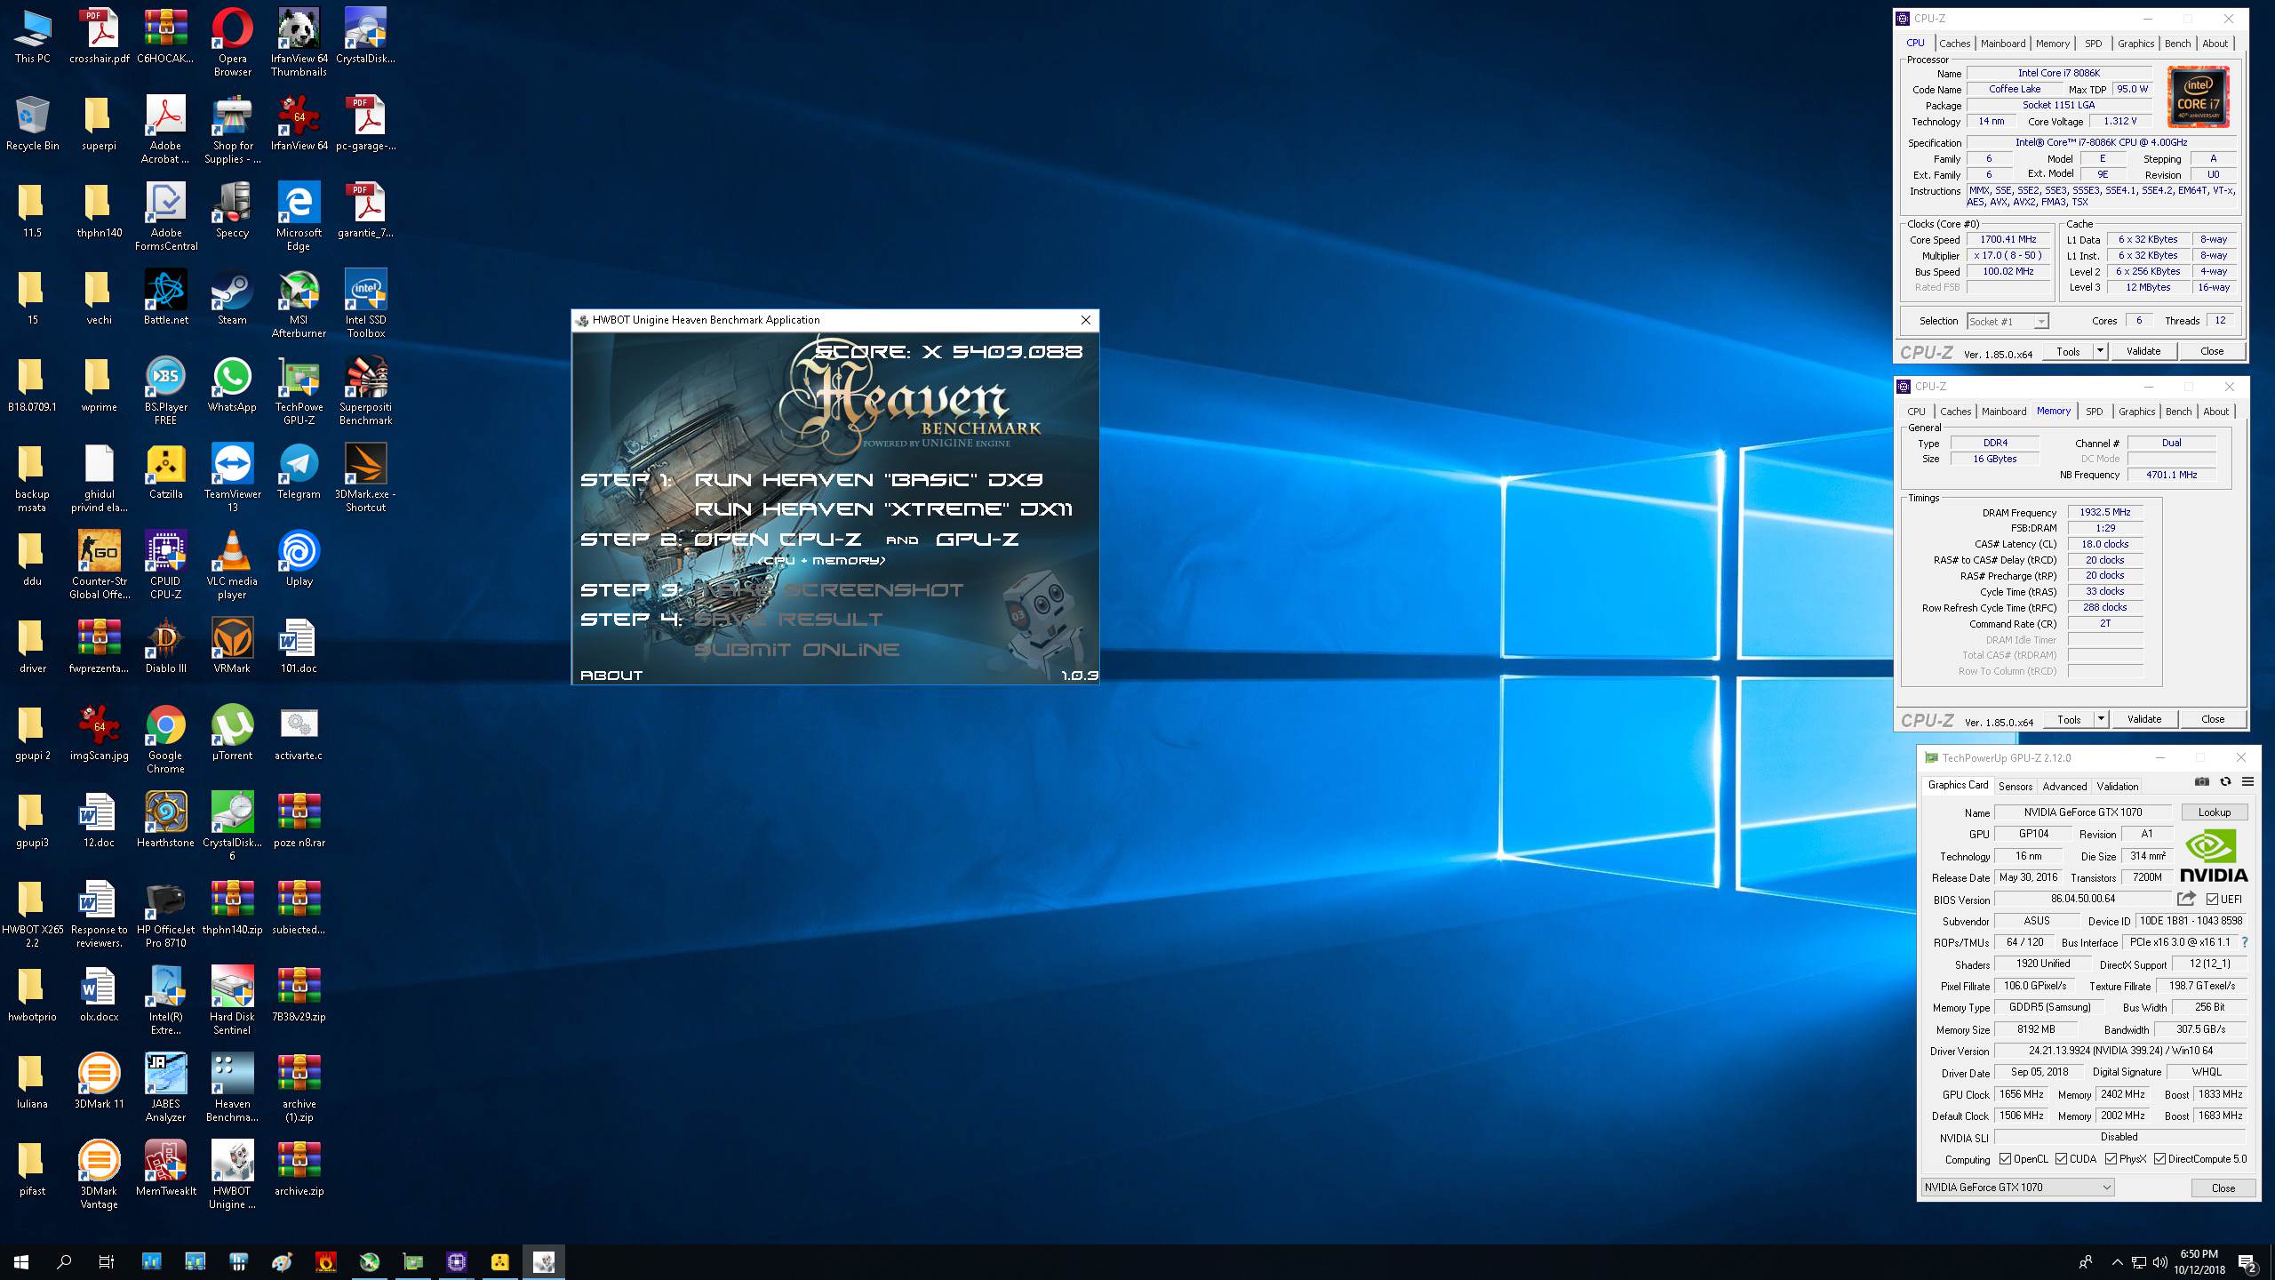
Task: Click taskbar search magnifier
Action: click(64, 1261)
